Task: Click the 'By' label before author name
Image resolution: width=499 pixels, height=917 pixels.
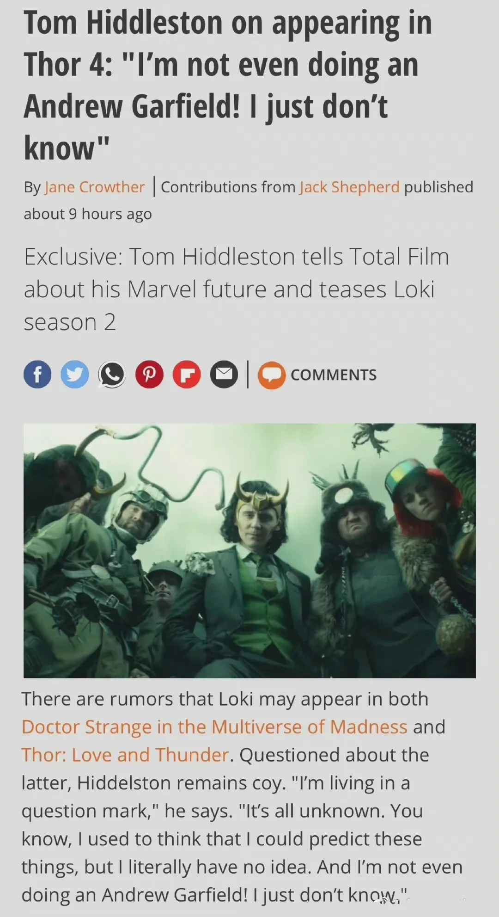Action: (x=32, y=188)
